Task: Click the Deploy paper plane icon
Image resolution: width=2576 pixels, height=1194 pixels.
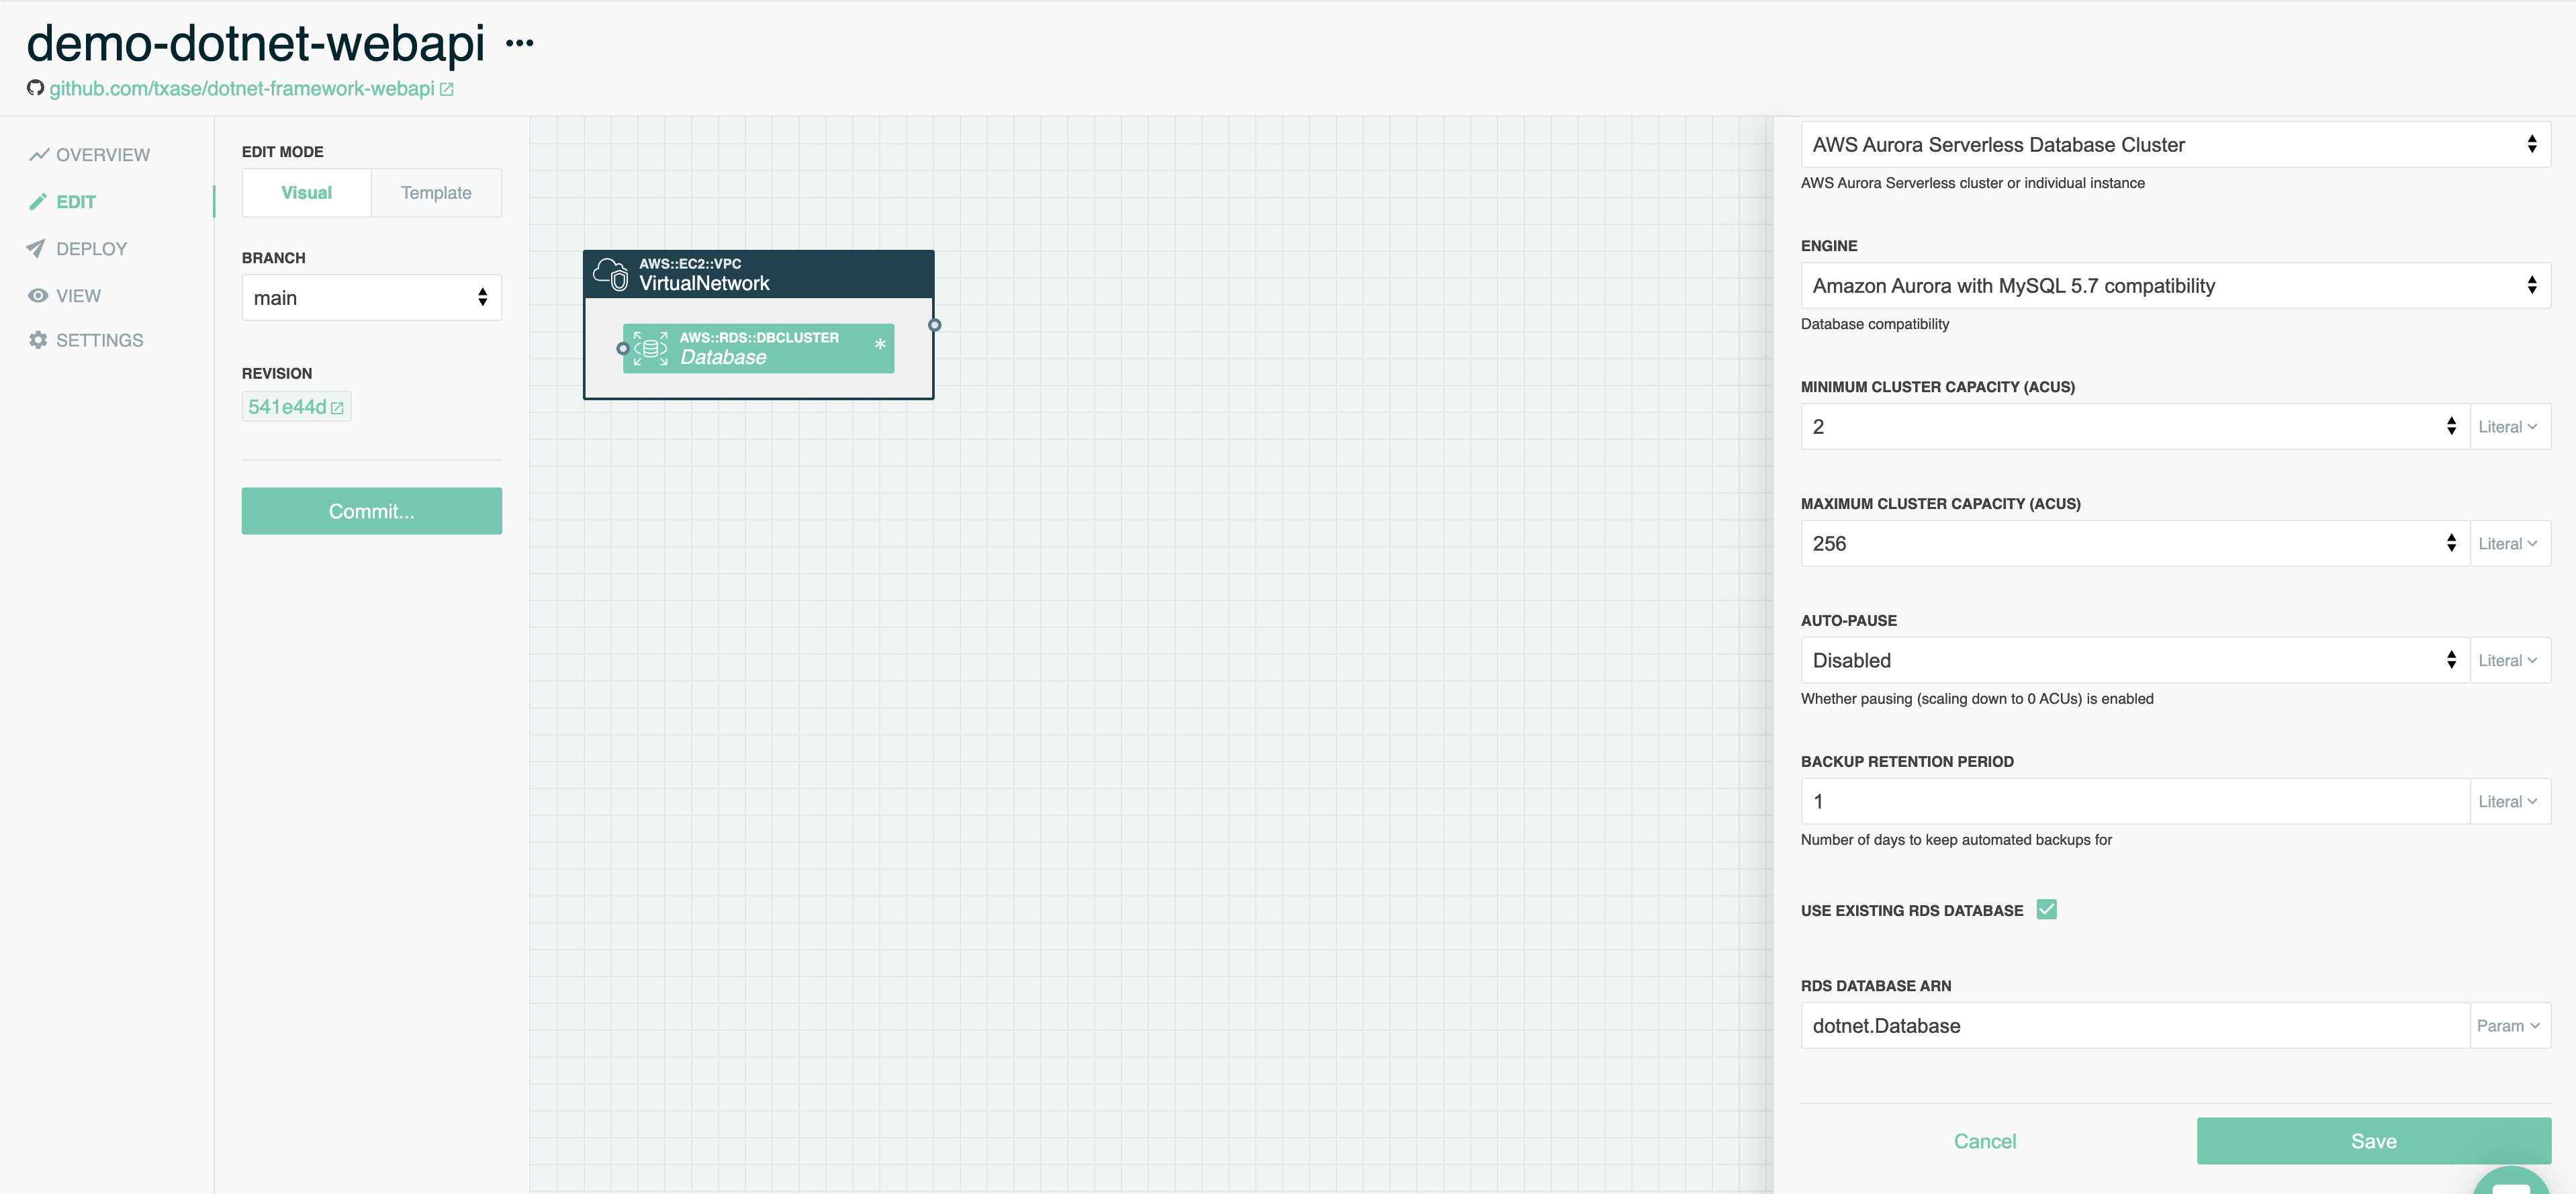Action: click(x=36, y=249)
